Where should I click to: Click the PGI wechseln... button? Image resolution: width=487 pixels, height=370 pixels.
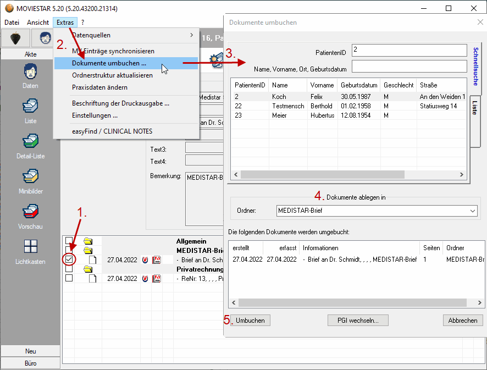[357, 321]
